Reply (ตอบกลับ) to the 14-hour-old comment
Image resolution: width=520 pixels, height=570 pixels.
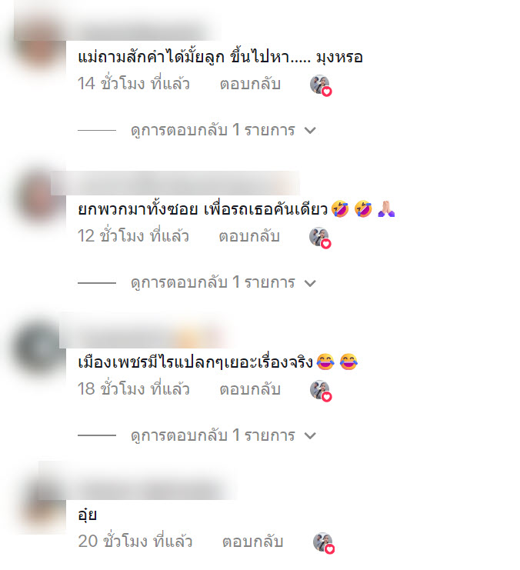250,84
